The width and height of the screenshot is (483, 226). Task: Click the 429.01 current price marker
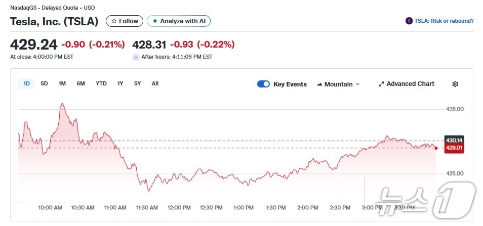coord(454,148)
